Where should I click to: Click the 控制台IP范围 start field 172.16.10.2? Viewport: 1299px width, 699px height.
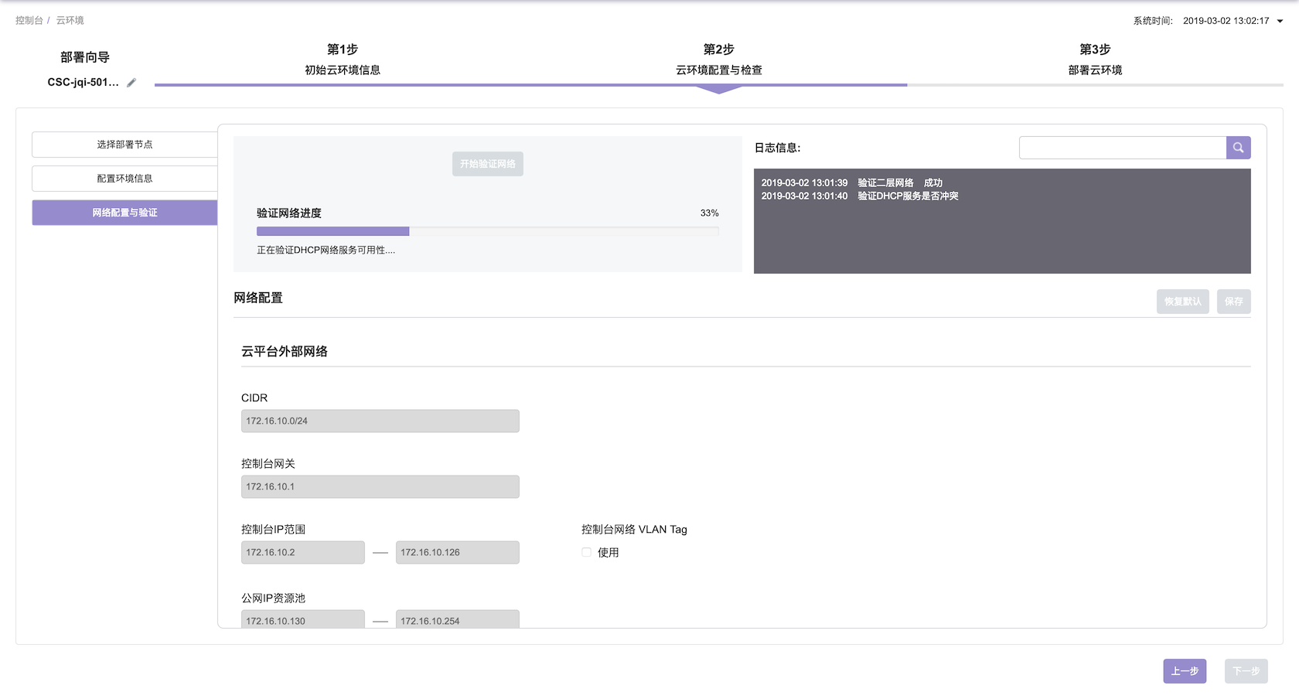(x=302, y=553)
